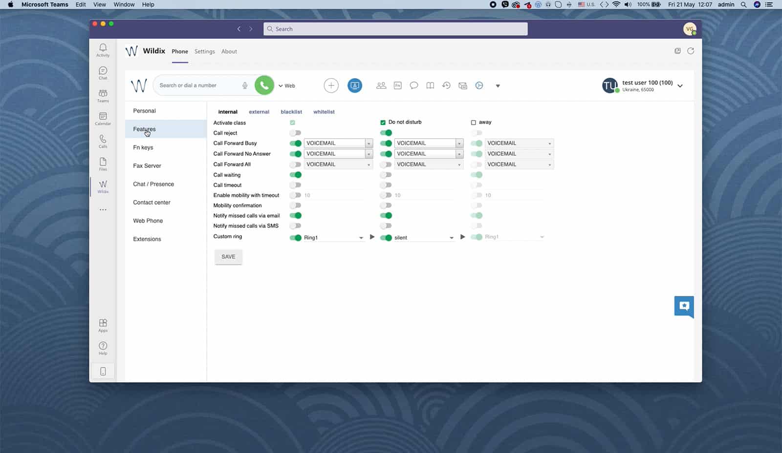
Task: Switch to the blacklist tab
Action: pos(291,112)
